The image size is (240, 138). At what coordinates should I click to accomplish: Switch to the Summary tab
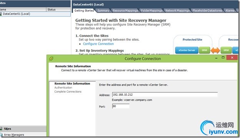click(103, 10)
